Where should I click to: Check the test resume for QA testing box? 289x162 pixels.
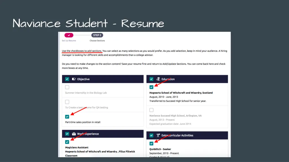point(67,102)
